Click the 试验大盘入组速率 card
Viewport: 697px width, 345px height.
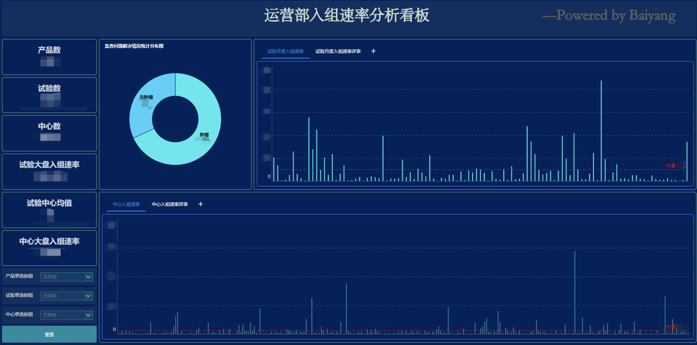tap(49, 172)
